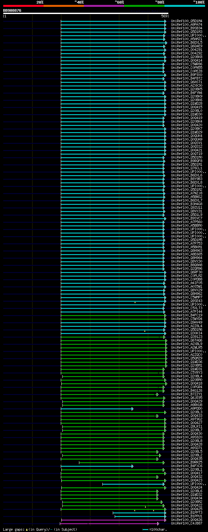Viewport: 208px width, 532px height.
Task: Click label UniRef100_A7NZJ8
Action: click(x=187, y=193)
